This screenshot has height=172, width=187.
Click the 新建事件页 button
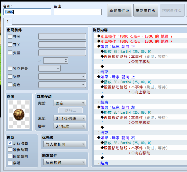coord(119,10)
